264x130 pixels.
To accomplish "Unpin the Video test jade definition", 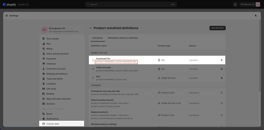I will (x=221, y=69).
